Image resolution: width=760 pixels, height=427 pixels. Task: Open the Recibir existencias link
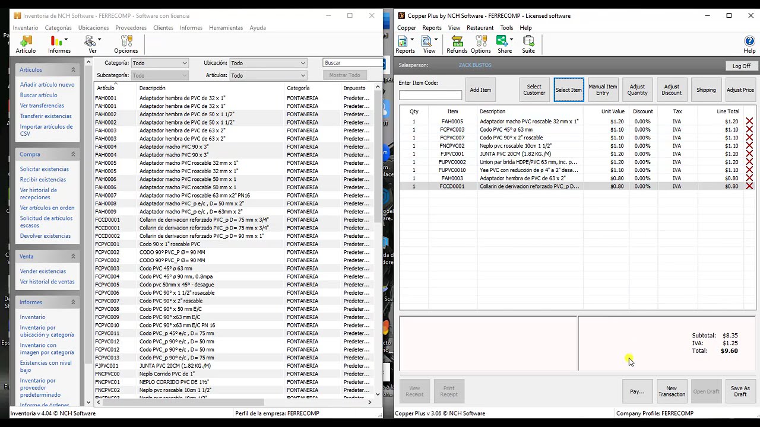(x=43, y=180)
